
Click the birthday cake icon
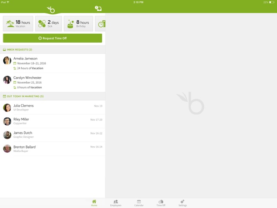[x=71, y=24]
